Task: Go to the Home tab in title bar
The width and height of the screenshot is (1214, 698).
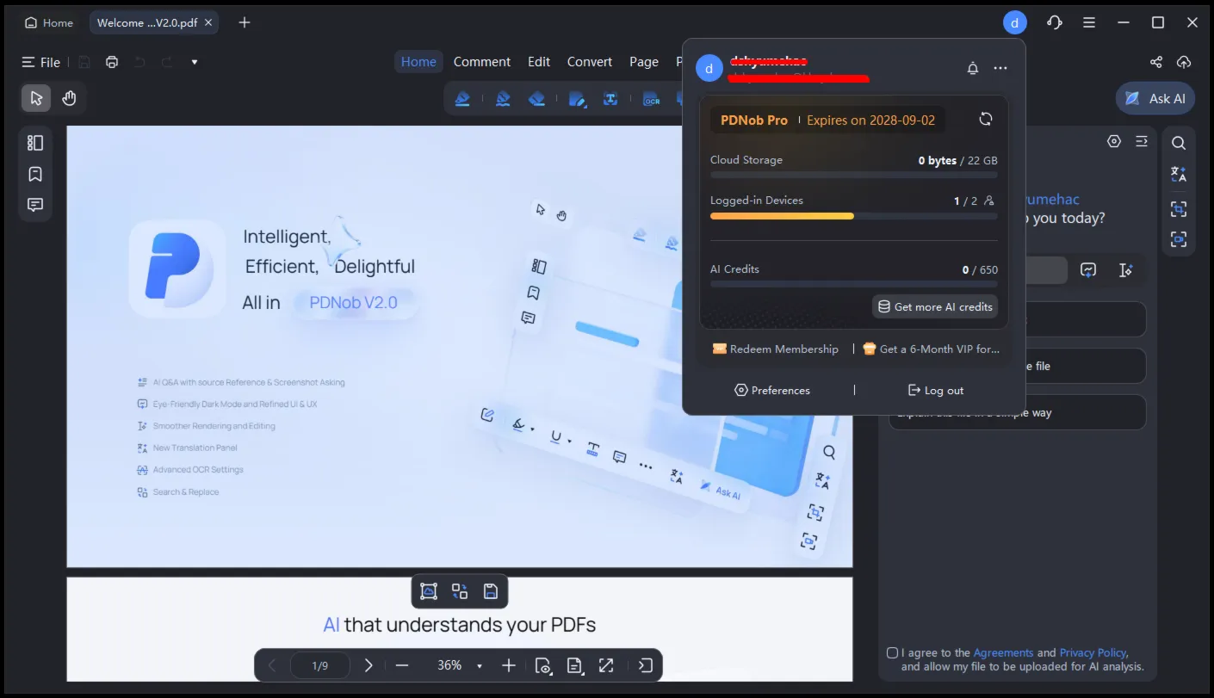Action: click(x=49, y=23)
